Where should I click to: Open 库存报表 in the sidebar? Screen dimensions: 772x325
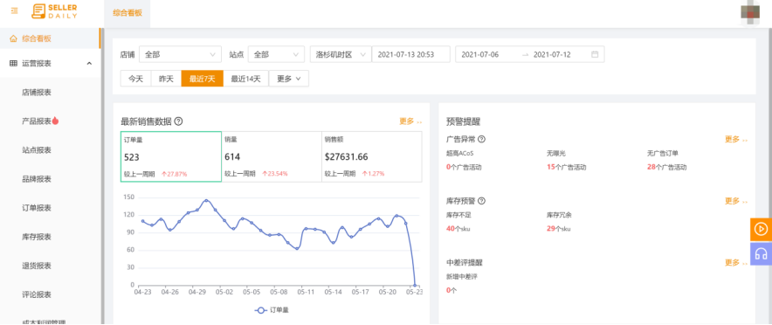[x=37, y=237]
